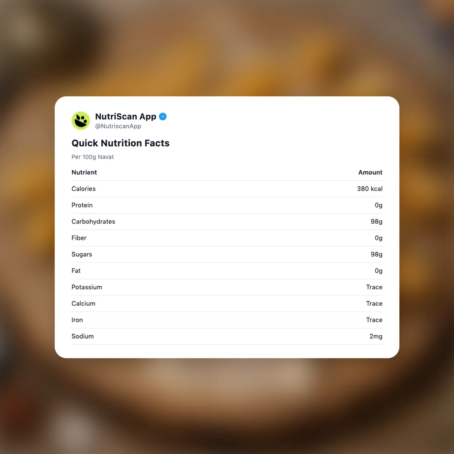Select the Calcium row label
454x454 pixels.
click(83, 304)
